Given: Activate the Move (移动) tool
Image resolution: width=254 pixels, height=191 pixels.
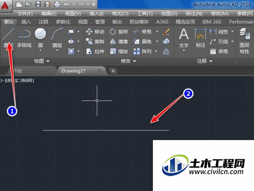Looking at the screenshot, I should 95,32.
